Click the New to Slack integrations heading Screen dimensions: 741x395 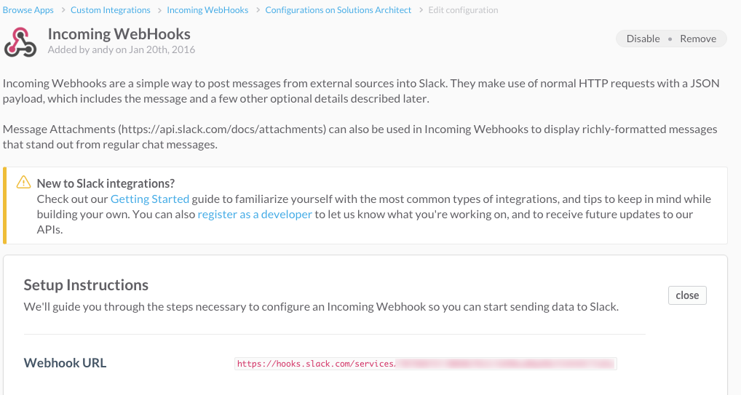click(106, 183)
